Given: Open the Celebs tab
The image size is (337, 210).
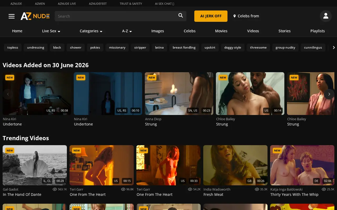Looking at the screenshot, I should (x=190, y=31).
